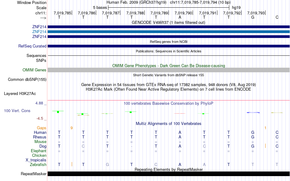Click the 5 bases scale bar
Image resolution: width=290 pixels, height=181 pixels.
(169, 8)
